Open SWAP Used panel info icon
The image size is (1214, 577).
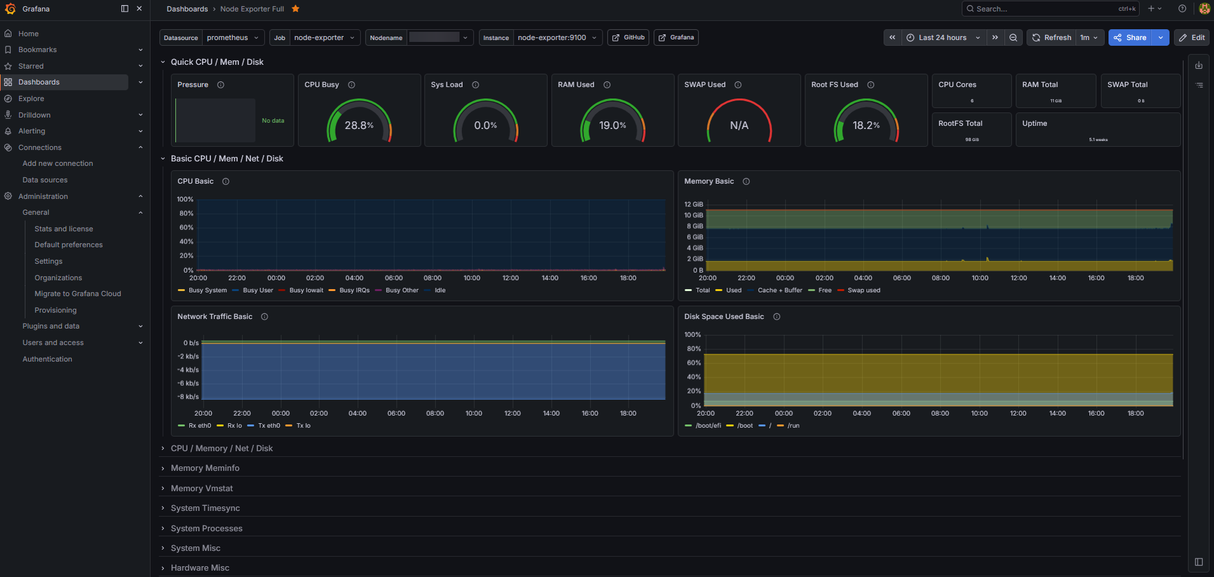(738, 85)
